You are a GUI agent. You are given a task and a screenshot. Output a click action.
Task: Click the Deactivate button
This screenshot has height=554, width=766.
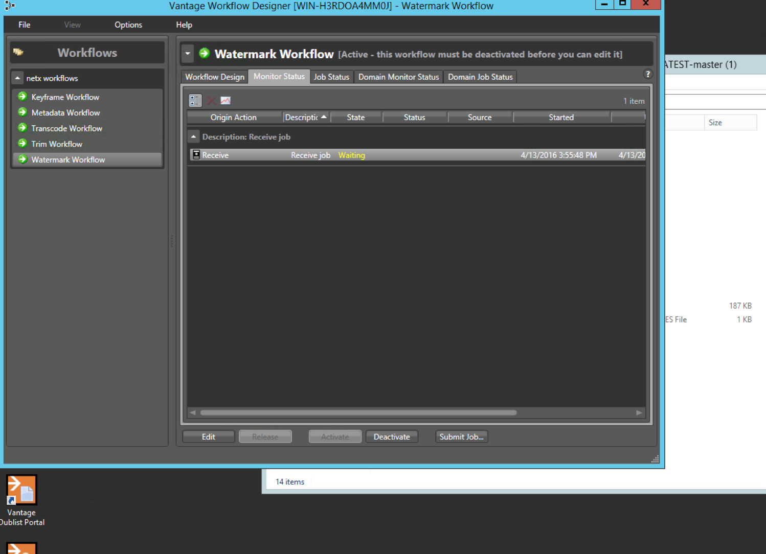[392, 436]
